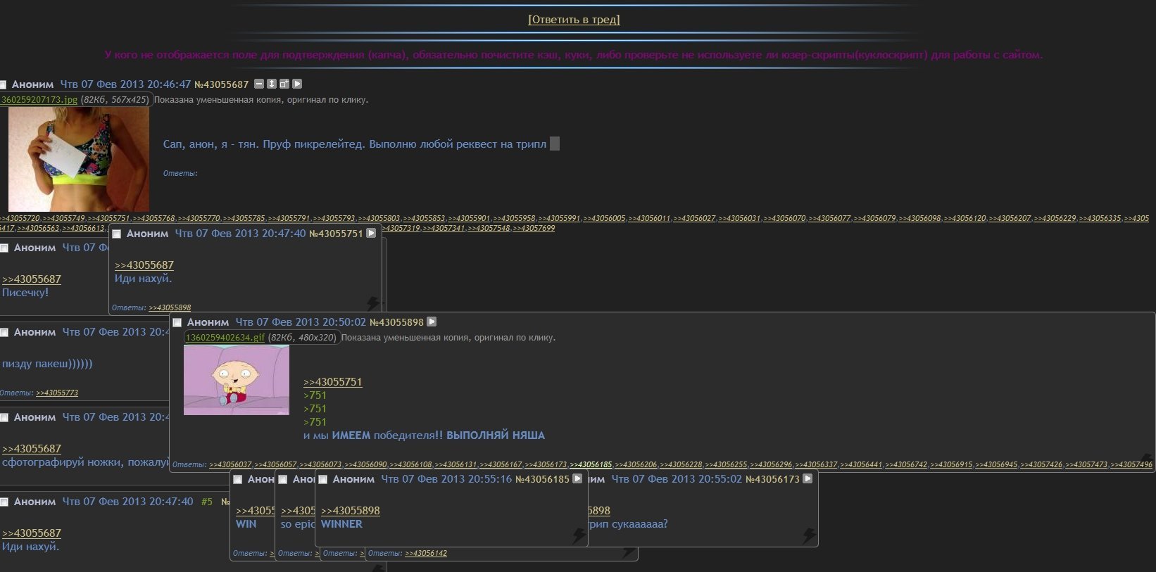Click the purple captcha notice text
Screen dimensions: 1156x572
574,55
